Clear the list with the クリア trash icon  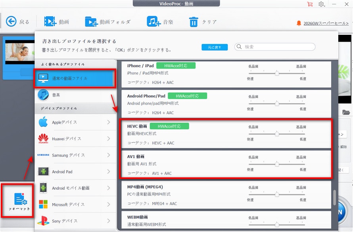point(194,22)
